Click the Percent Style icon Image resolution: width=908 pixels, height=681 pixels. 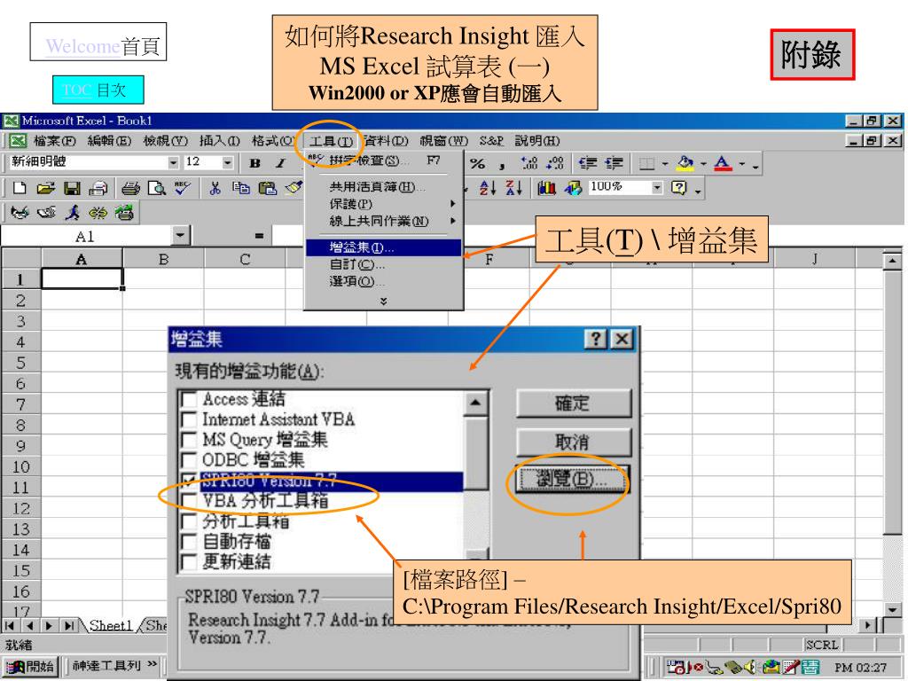click(x=477, y=163)
